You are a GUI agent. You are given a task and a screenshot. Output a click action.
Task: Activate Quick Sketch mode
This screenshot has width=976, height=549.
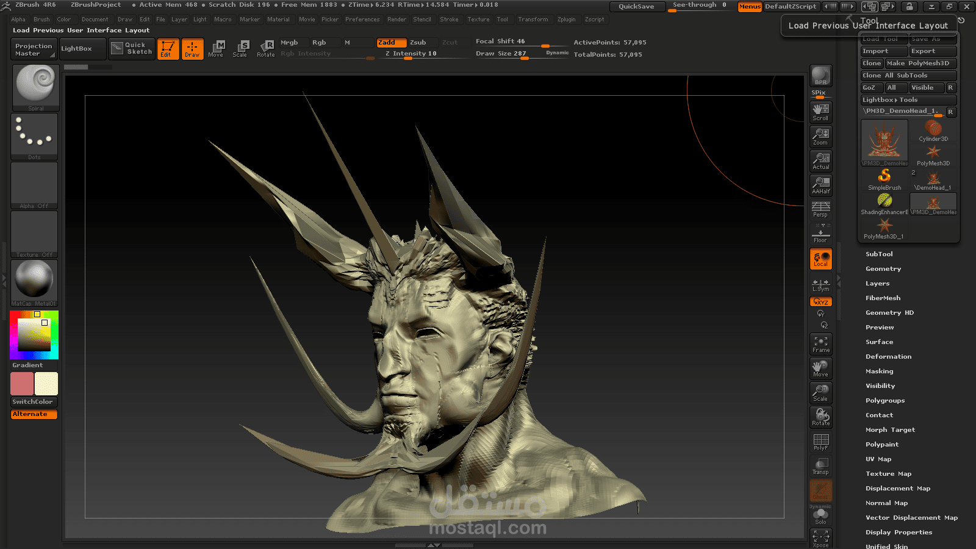131,48
